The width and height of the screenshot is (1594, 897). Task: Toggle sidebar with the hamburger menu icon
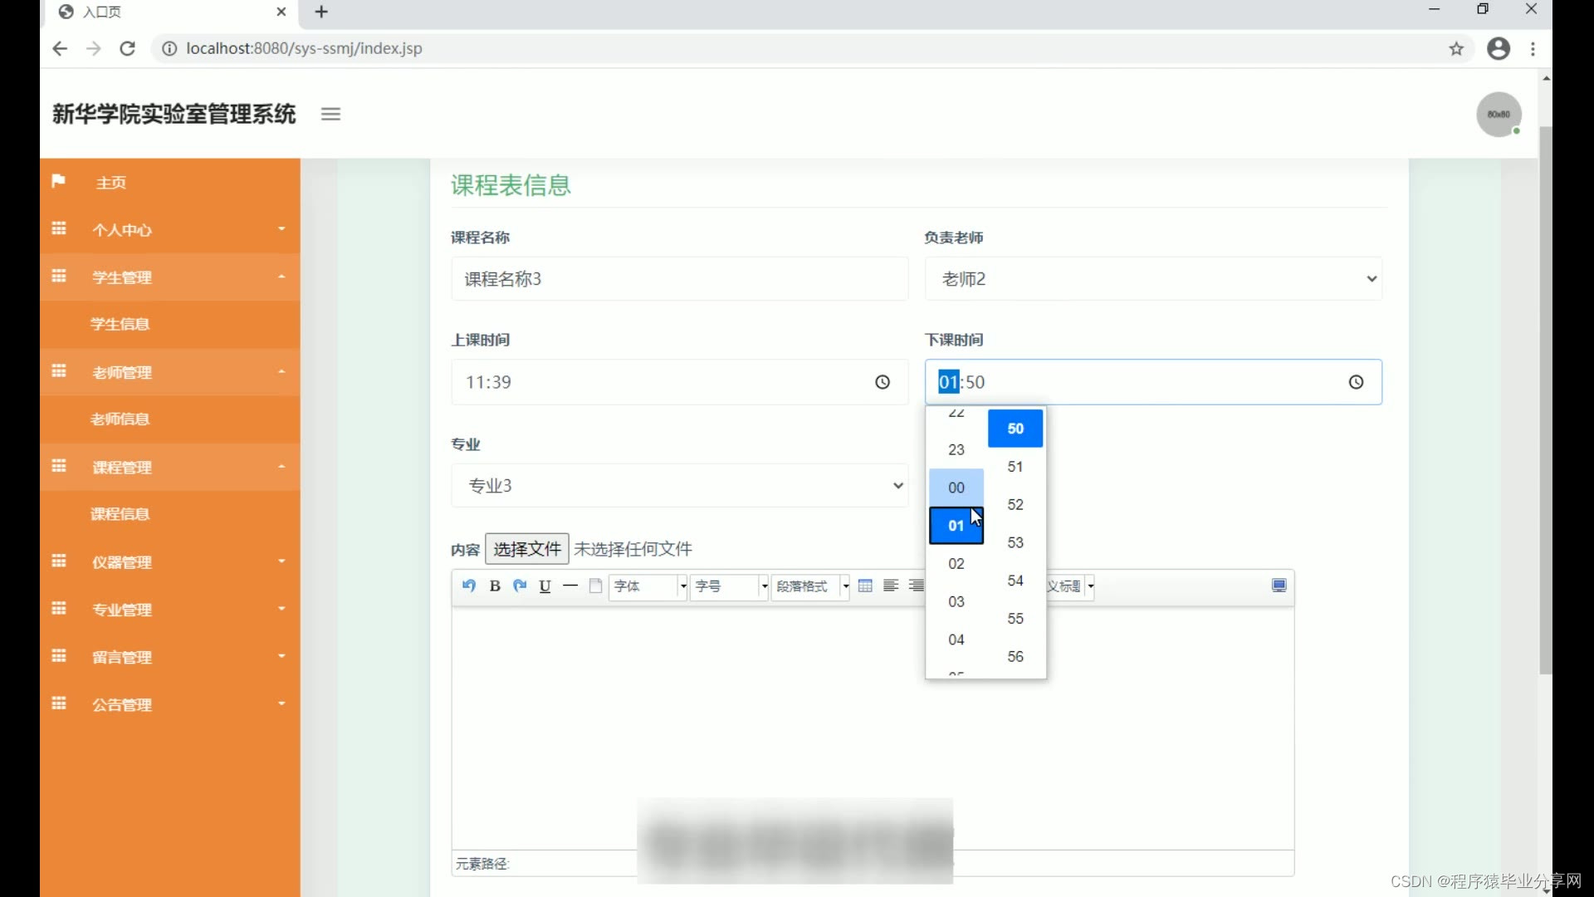pos(330,114)
